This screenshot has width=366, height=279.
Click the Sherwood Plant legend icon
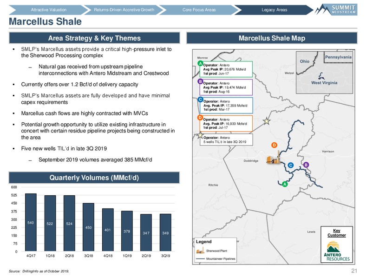pyautogui.click(x=200, y=251)
